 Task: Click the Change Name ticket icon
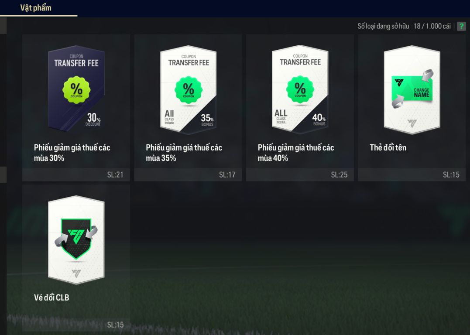pyautogui.click(x=412, y=89)
